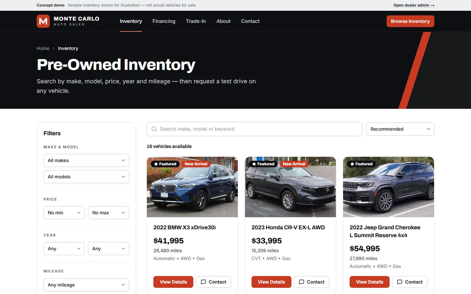Click the Pre-Owned Inventory heading
This screenshot has height=294, width=471.
coord(116,65)
